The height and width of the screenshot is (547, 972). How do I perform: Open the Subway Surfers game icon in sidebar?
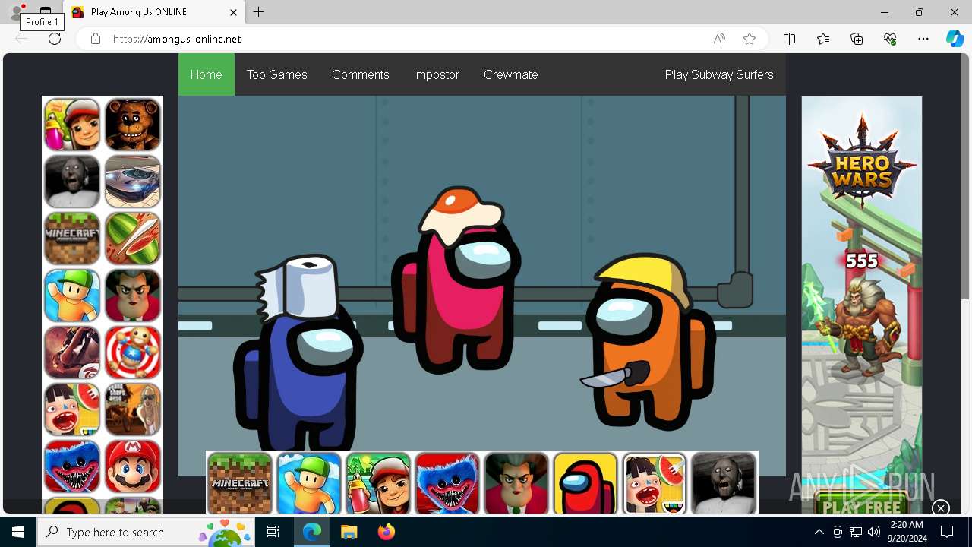[72, 125]
